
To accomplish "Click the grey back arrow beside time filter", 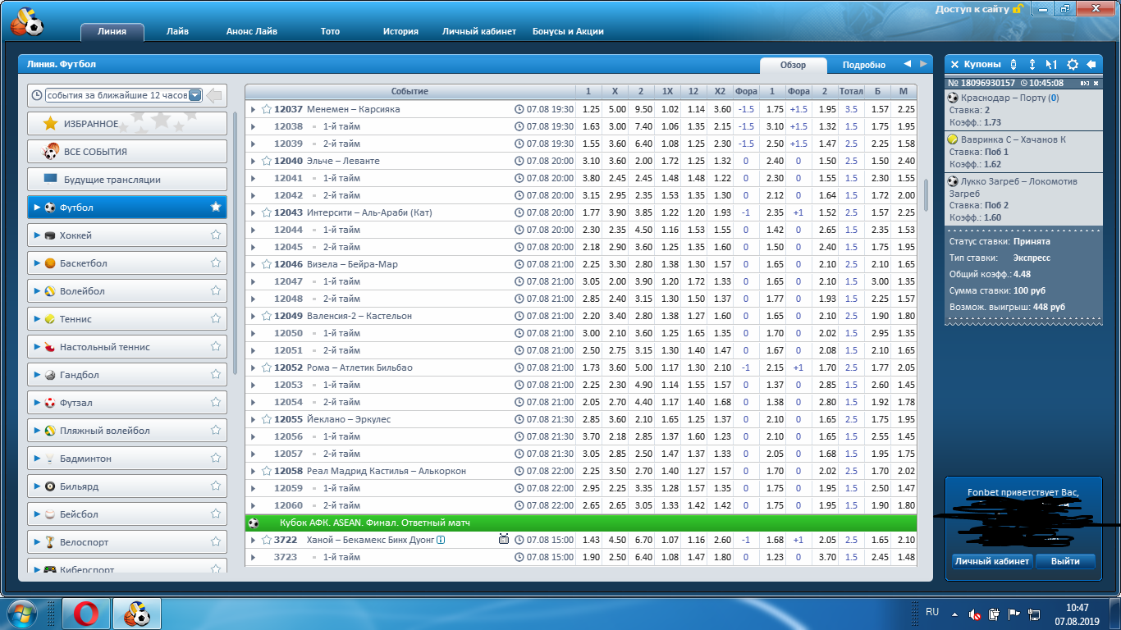I will pyautogui.click(x=214, y=96).
